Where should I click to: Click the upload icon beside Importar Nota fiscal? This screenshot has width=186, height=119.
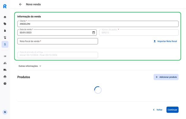pos(155,41)
